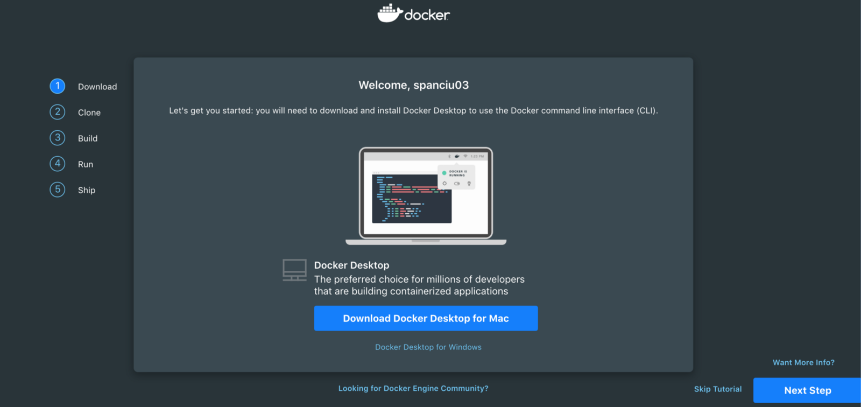The width and height of the screenshot is (861, 407).
Task: Follow the Looking for Docker Engine Community link
Action: click(413, 388)
